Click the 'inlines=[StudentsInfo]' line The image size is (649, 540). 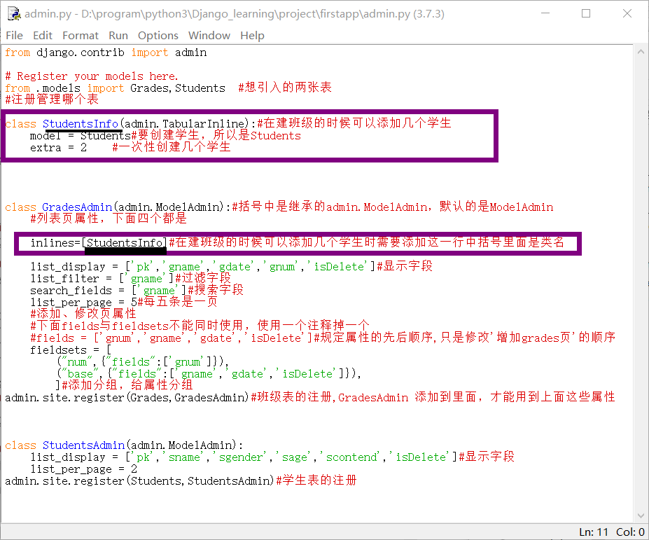[x=297, y=242]
